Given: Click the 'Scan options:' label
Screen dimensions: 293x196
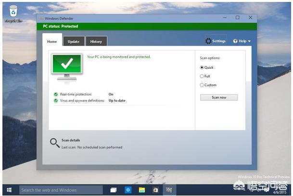Looking at the screenshot, I should click(x=210, y=58).
